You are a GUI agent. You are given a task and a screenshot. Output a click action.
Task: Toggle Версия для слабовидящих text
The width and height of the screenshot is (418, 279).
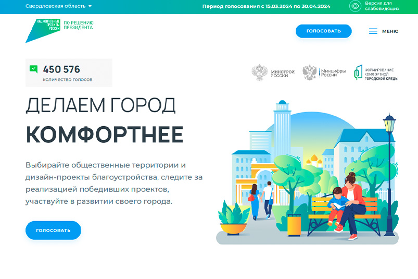click(x=382, y=6)
